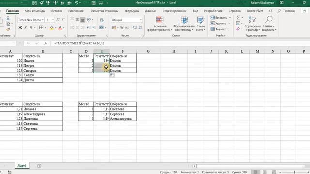Open the Вставка ribbon tab

pyautogui.click(x=57, y=11)
